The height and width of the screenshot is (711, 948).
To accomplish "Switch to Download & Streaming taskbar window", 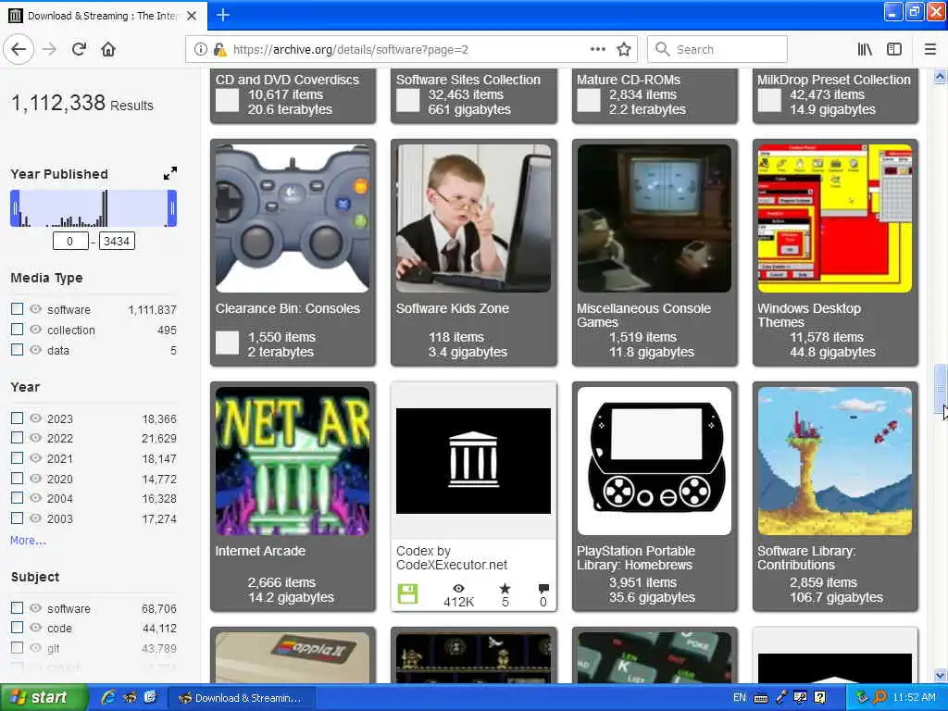I will [241, 698].
